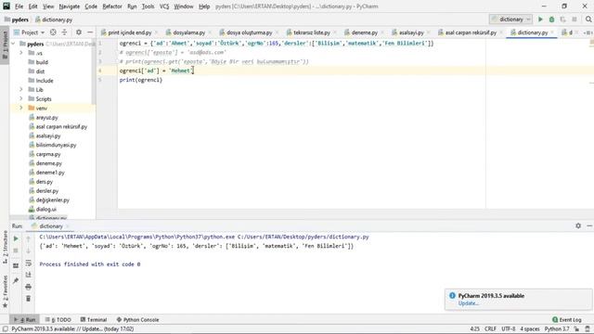Print Run output with printer icon

tap(29, 287)
